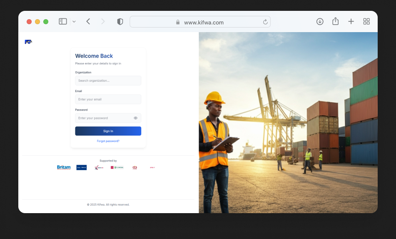This screenshot has height=239, width=396.
Task: Go back with the browser back arrow
Action: [88, 21]
